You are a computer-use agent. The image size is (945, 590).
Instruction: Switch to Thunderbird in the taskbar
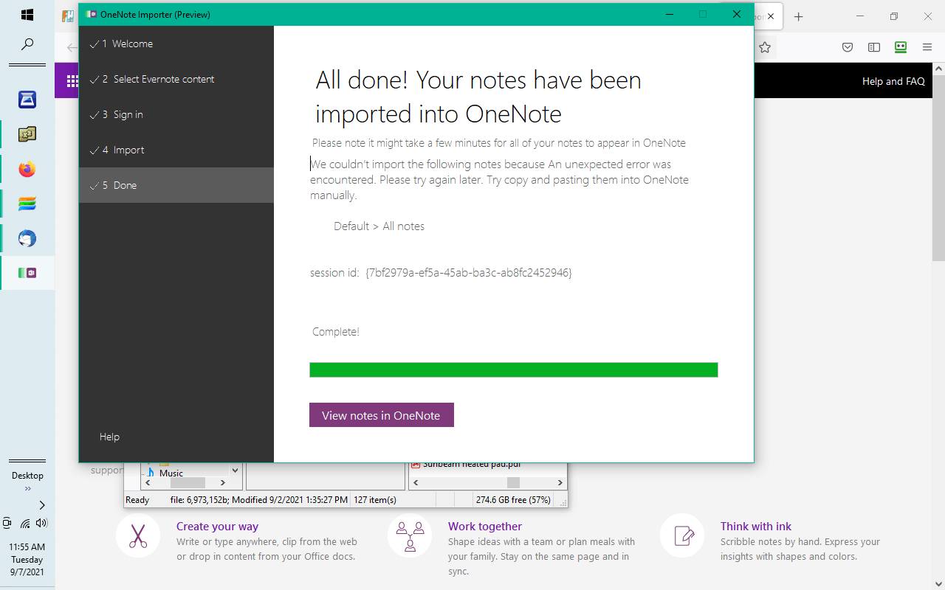[27, 239]
